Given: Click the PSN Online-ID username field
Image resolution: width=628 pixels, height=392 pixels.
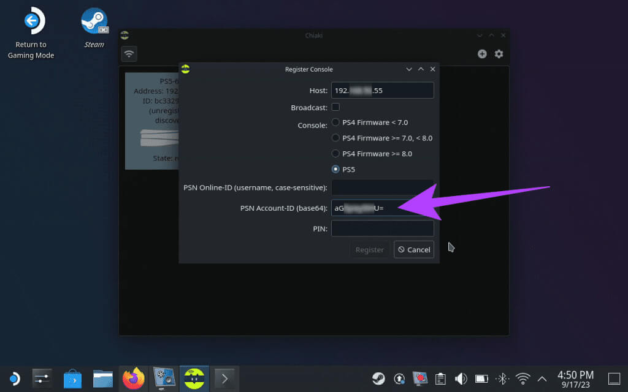Looking at the screenshot, I should coord(383,187).
